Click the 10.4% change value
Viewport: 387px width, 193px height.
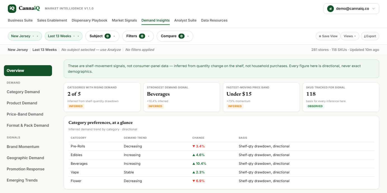(x=201, y=164)
